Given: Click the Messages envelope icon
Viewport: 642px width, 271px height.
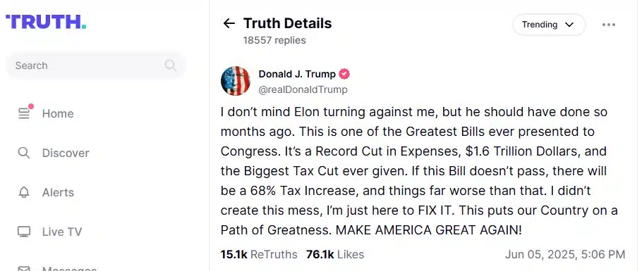Looking at the screenshot, I should click(24, 269).
